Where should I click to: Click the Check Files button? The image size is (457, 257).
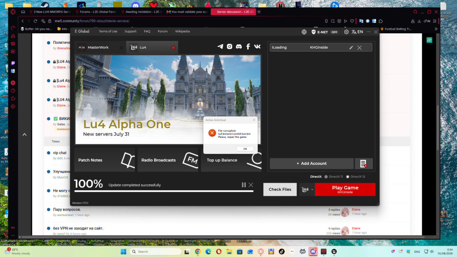280,189
